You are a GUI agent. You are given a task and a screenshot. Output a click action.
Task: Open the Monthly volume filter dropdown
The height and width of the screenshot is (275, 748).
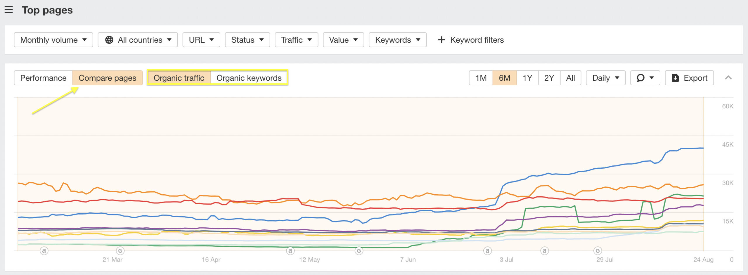53,40
